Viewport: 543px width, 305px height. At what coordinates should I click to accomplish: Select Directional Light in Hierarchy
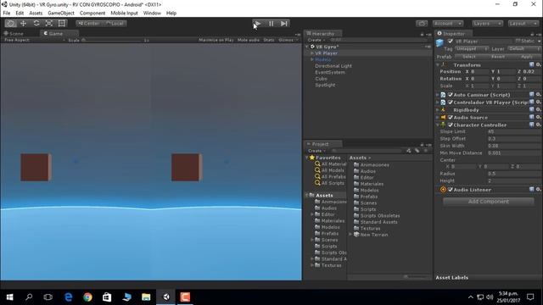tap(333, 66)
